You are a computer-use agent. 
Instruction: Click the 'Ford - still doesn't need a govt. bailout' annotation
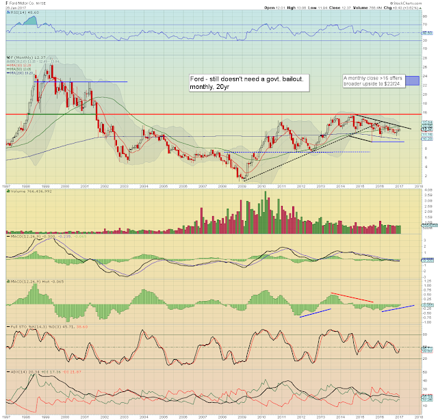click(x=249, y=83)
